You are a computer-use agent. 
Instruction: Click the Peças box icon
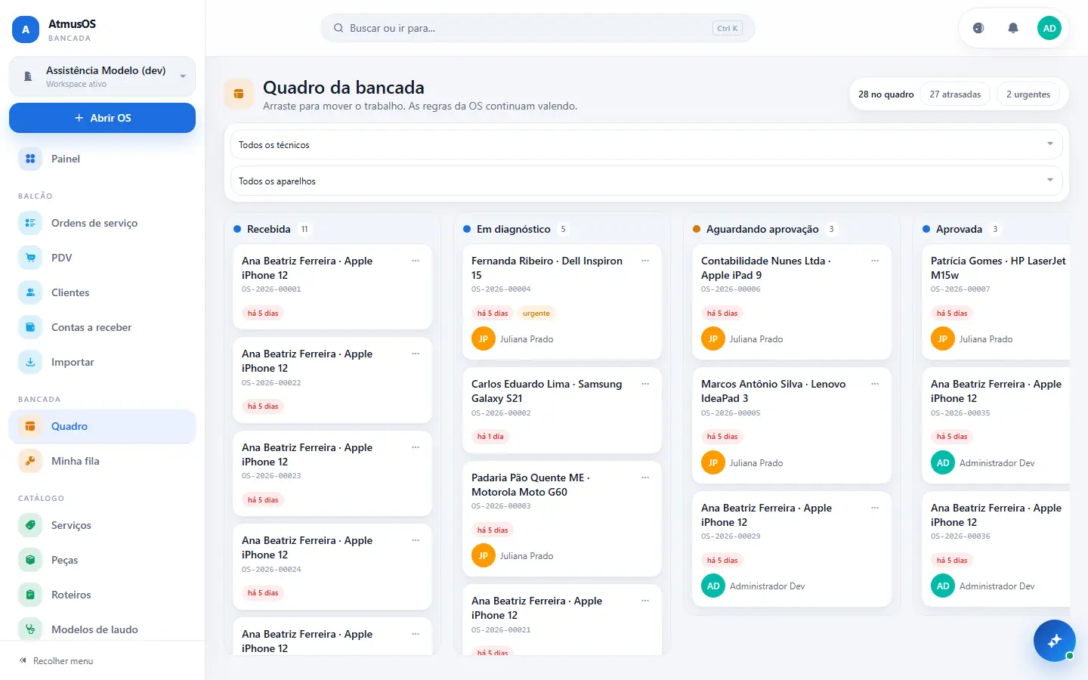click(x=30, y=560)
